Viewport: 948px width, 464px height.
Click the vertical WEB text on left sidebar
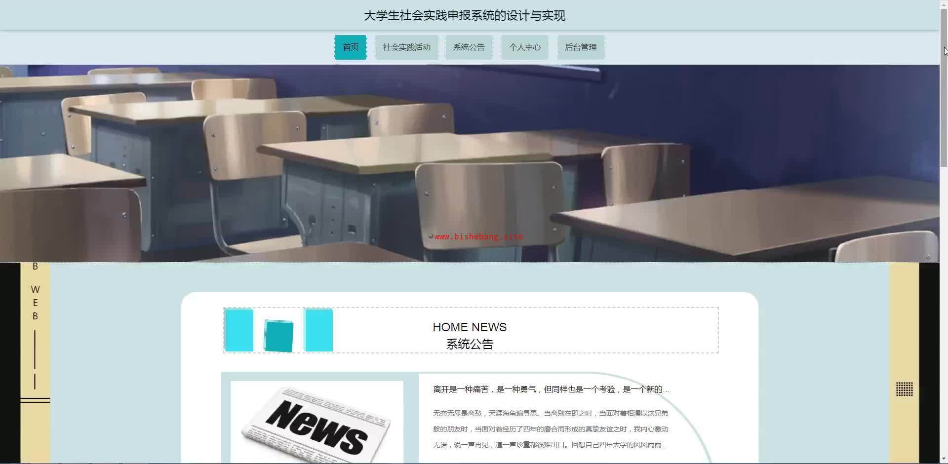[35, 303]
